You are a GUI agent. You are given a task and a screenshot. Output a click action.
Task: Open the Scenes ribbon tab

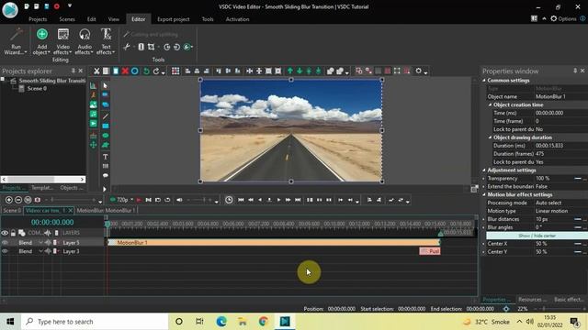pyautogui.click(x=67, y=19)
